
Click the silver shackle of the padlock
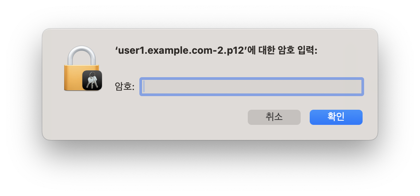[82, 56]
